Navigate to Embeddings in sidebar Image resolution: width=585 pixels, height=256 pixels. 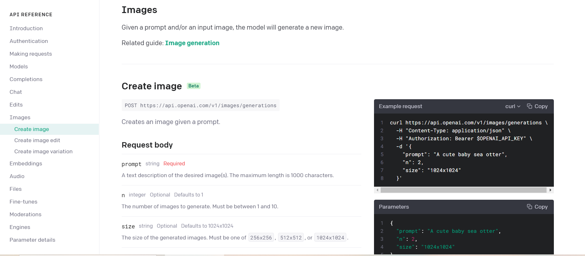tap(26, 163)
